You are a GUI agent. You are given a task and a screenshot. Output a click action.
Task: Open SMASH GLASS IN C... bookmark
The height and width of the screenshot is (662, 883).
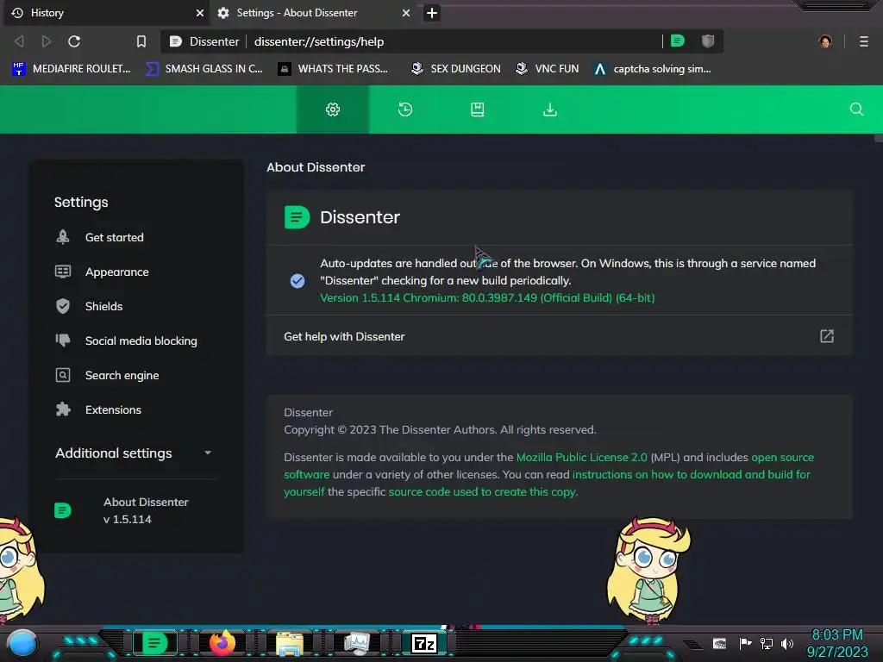tap(204, 69)
